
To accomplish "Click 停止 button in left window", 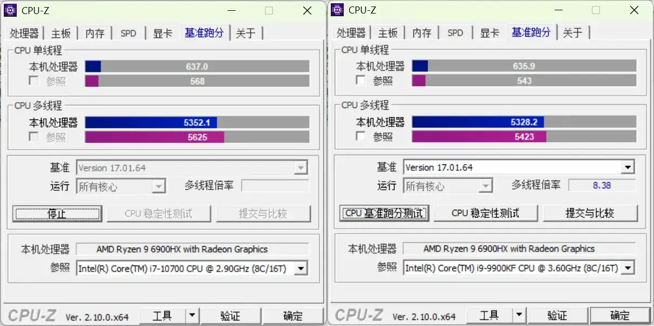I will click(x=57, y=214).
